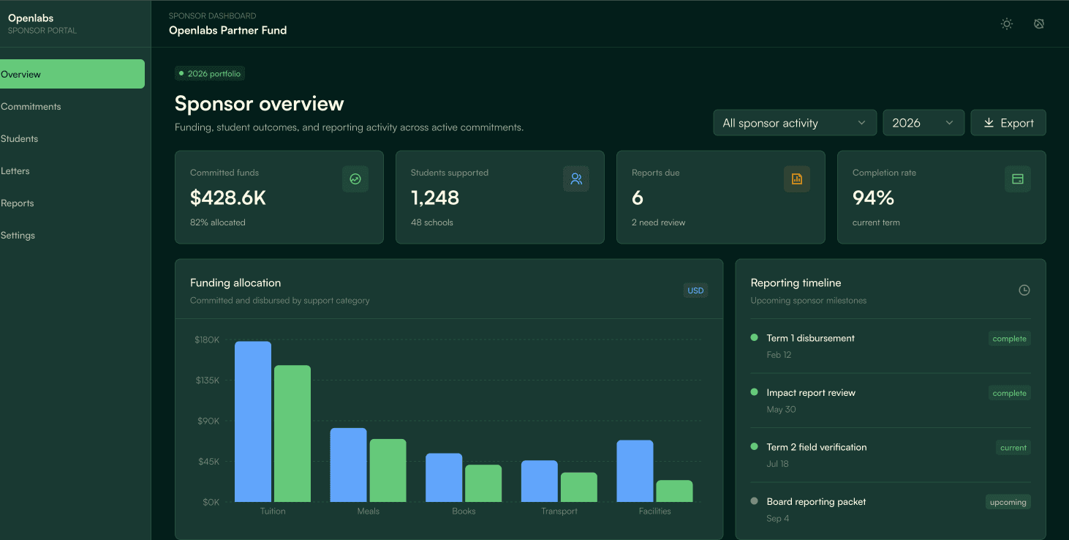Click the 48 schools text

click(432, 222)
